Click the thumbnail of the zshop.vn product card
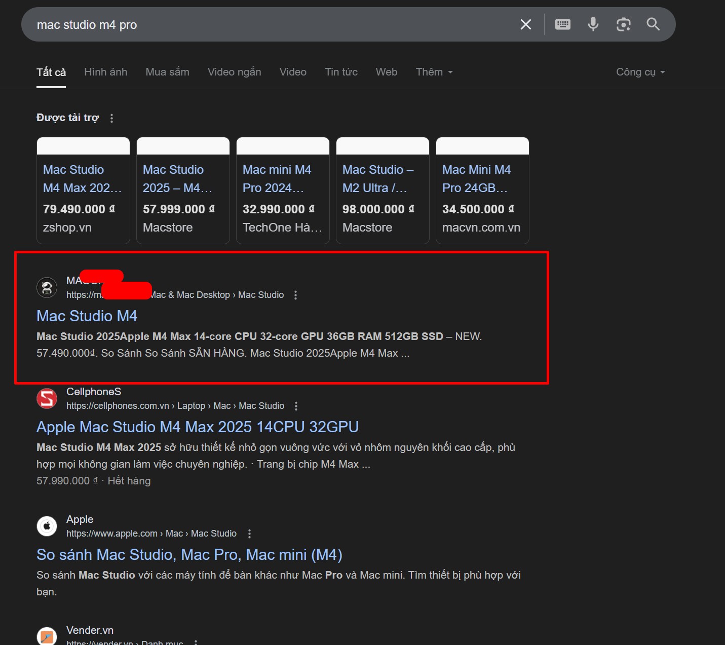This screenshot has height=645, width=725. tap(83, 146)
